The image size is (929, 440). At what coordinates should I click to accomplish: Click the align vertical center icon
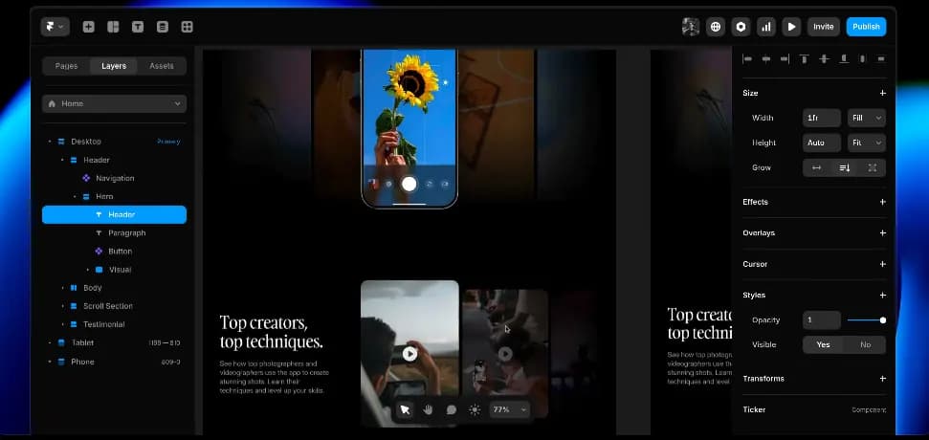click(824, 58)
